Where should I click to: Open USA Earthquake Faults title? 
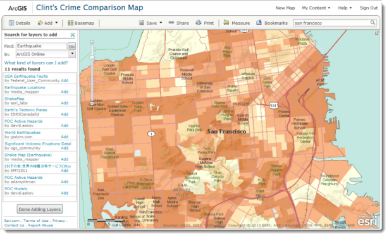pos(26,76)
